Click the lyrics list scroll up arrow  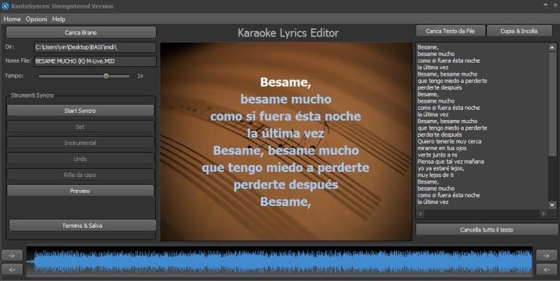point(552,47)
